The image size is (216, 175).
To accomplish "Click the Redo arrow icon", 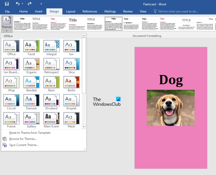I will tap(30, 4).
